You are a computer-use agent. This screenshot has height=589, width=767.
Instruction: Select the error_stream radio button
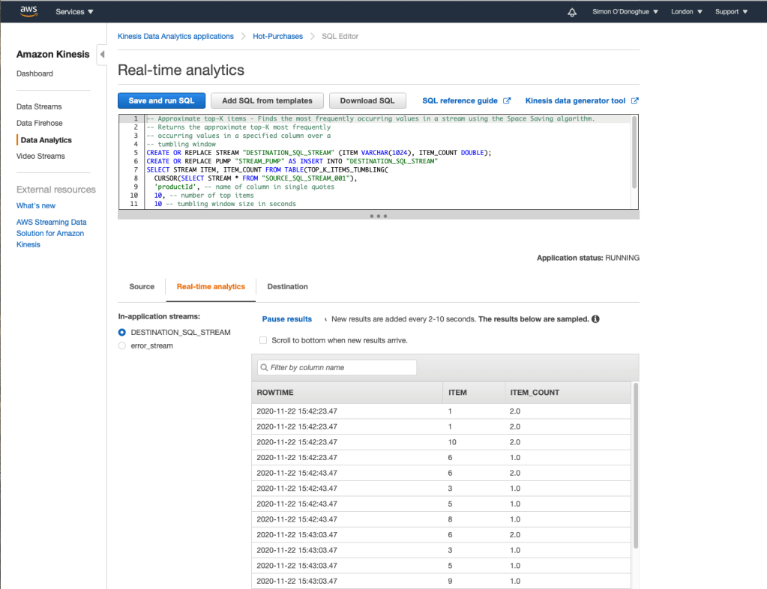[x=122, y=345]
